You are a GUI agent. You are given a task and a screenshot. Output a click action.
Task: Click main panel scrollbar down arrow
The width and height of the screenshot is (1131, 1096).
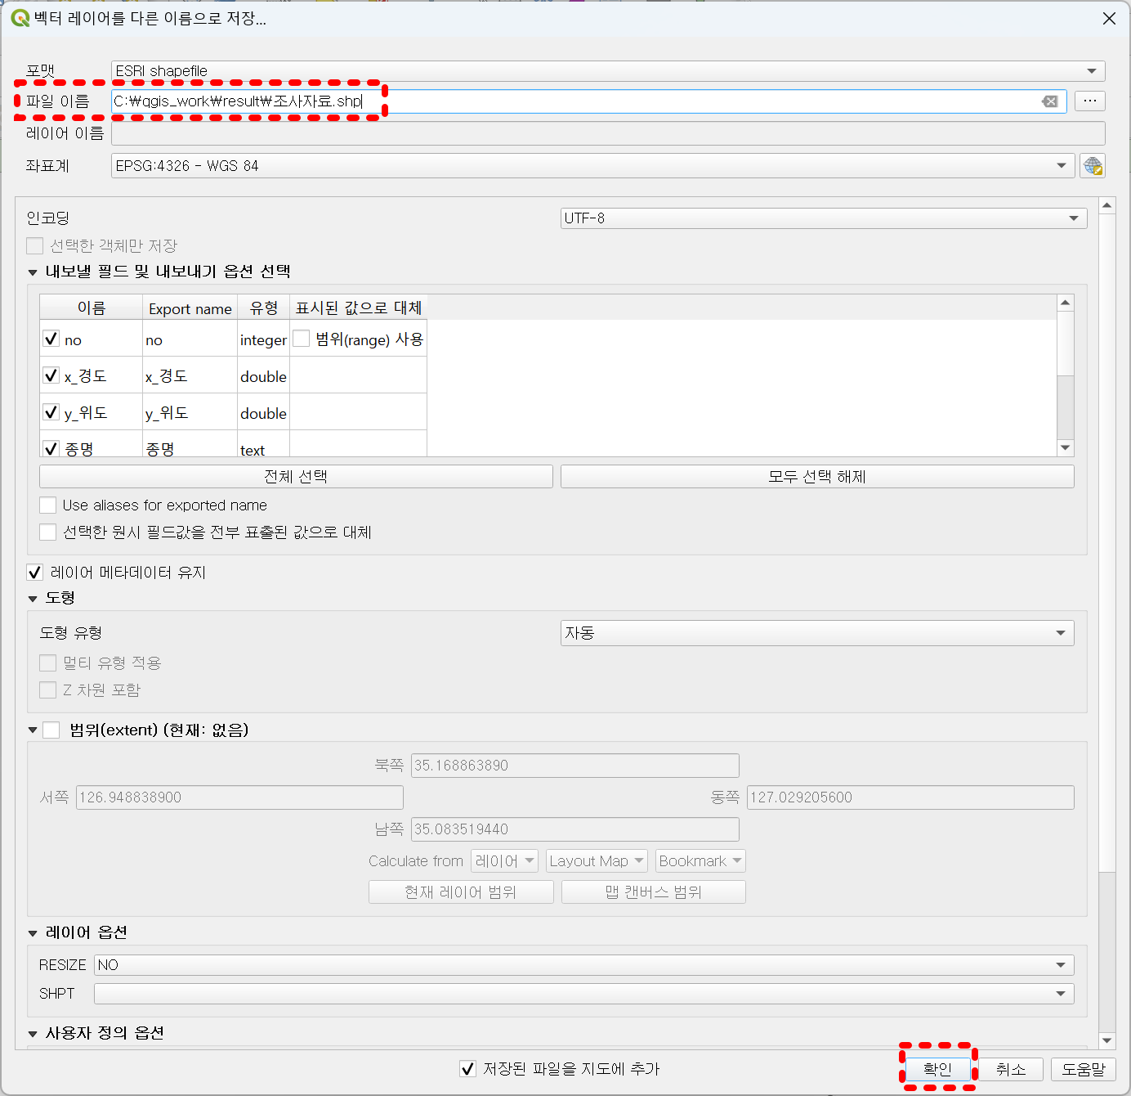pyautogui.click(x=1107, y=1040)
